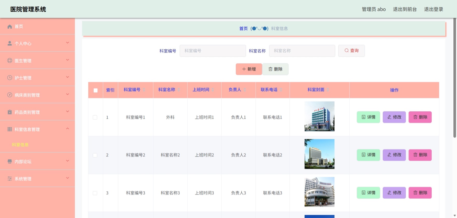Screen dimensions: 457x218
Task: Open 详情 for 外科 row
Action: (x=368, y=117)
